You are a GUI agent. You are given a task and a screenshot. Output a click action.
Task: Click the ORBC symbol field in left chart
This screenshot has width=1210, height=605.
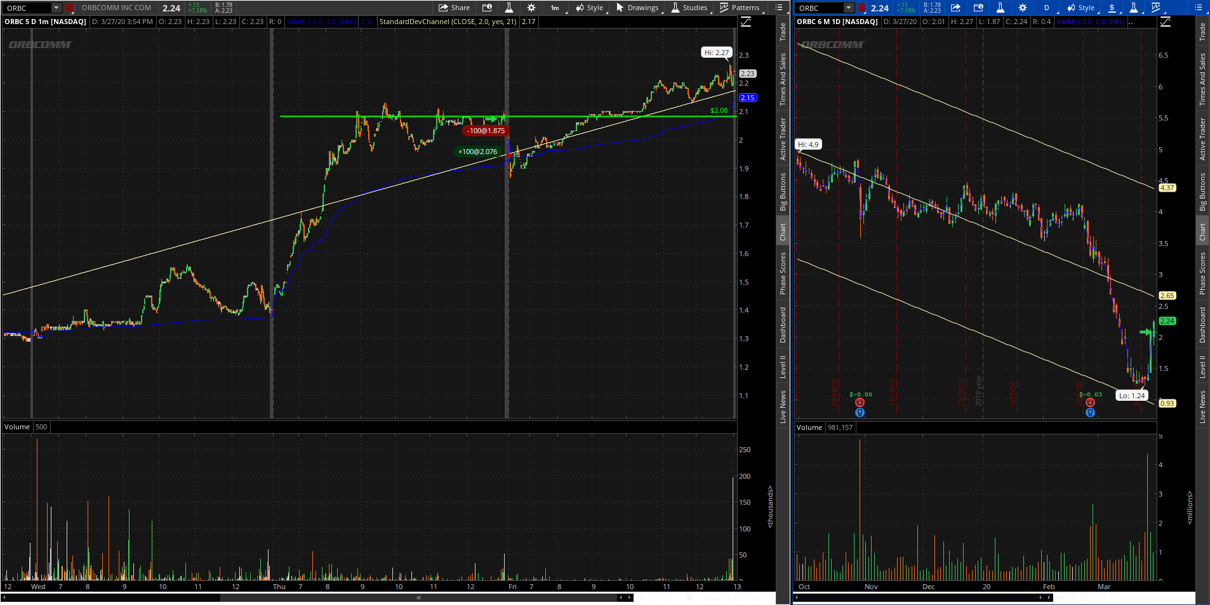28,8
